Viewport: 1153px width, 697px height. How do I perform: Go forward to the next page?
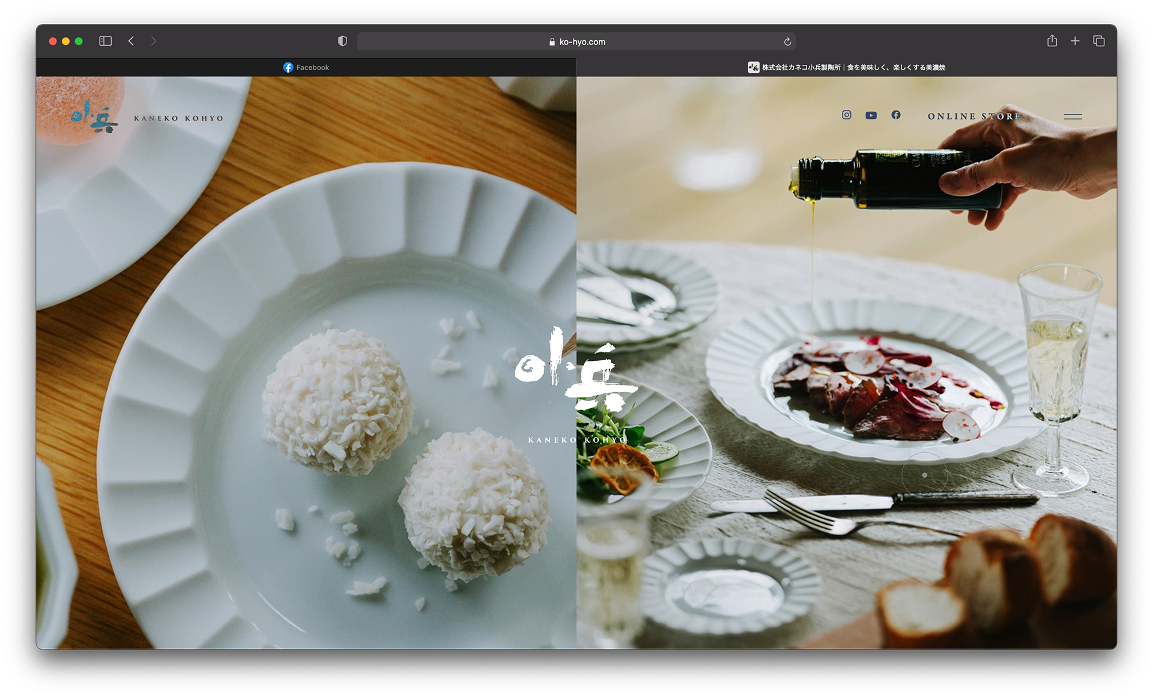tap(154, 41)
